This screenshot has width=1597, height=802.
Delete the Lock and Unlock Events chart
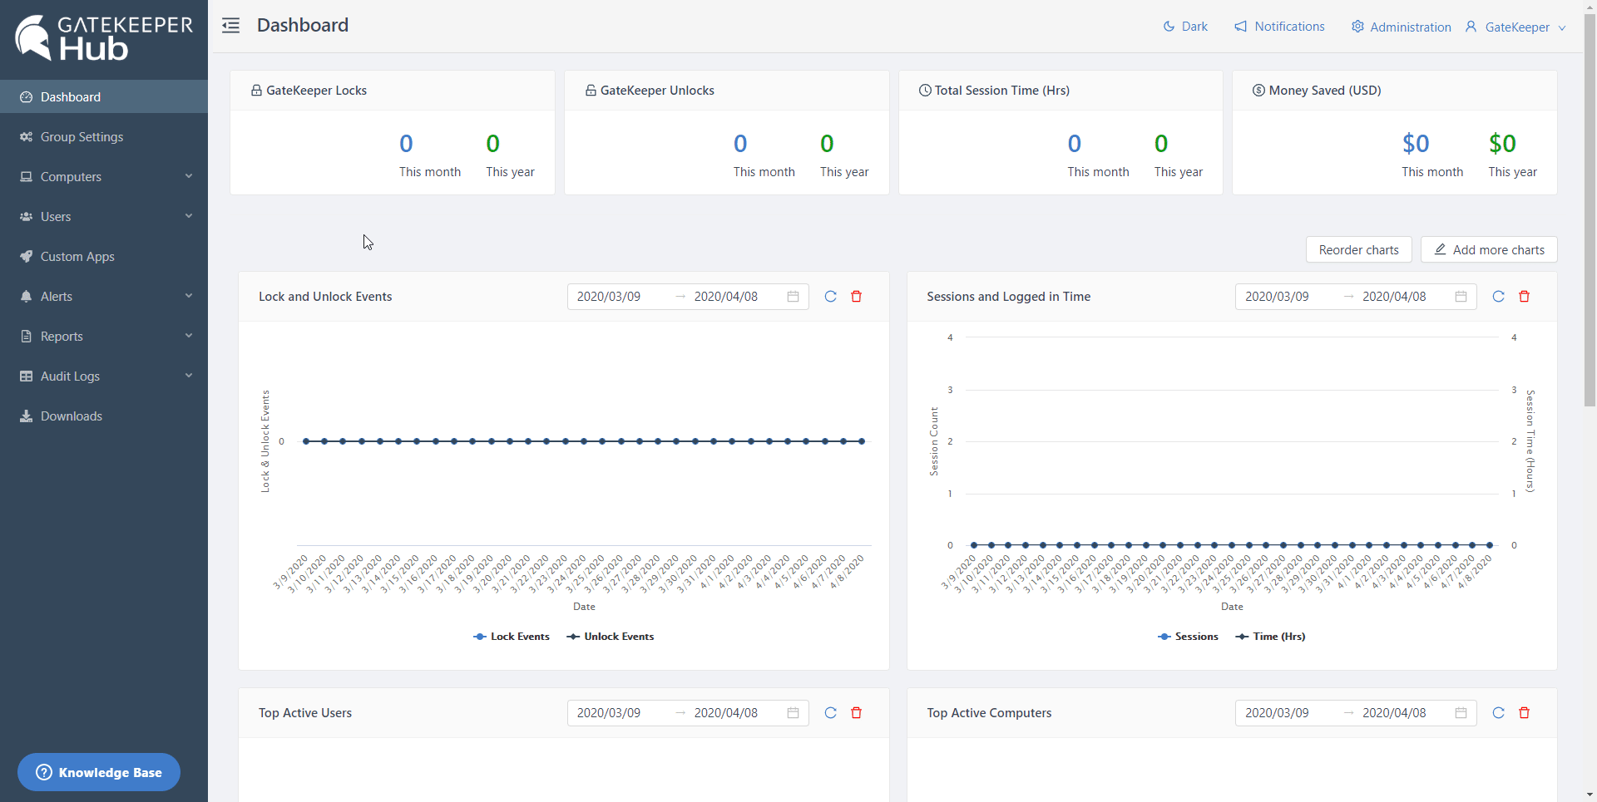(856, 297)
